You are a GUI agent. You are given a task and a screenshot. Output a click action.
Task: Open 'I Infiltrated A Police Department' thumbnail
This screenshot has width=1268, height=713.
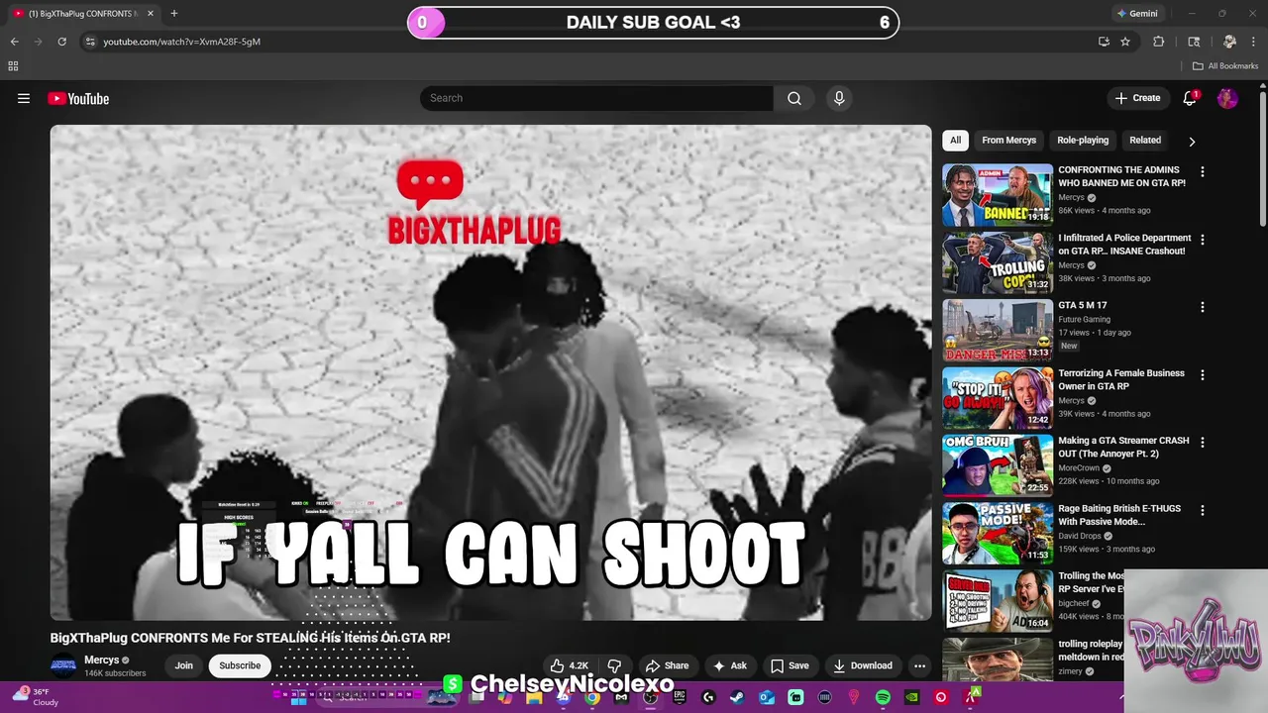[997, 262]
